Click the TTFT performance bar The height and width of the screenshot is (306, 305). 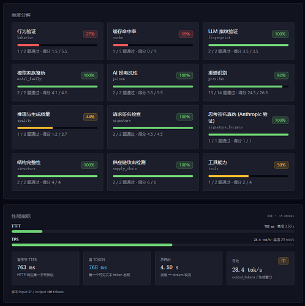[153, 231]
